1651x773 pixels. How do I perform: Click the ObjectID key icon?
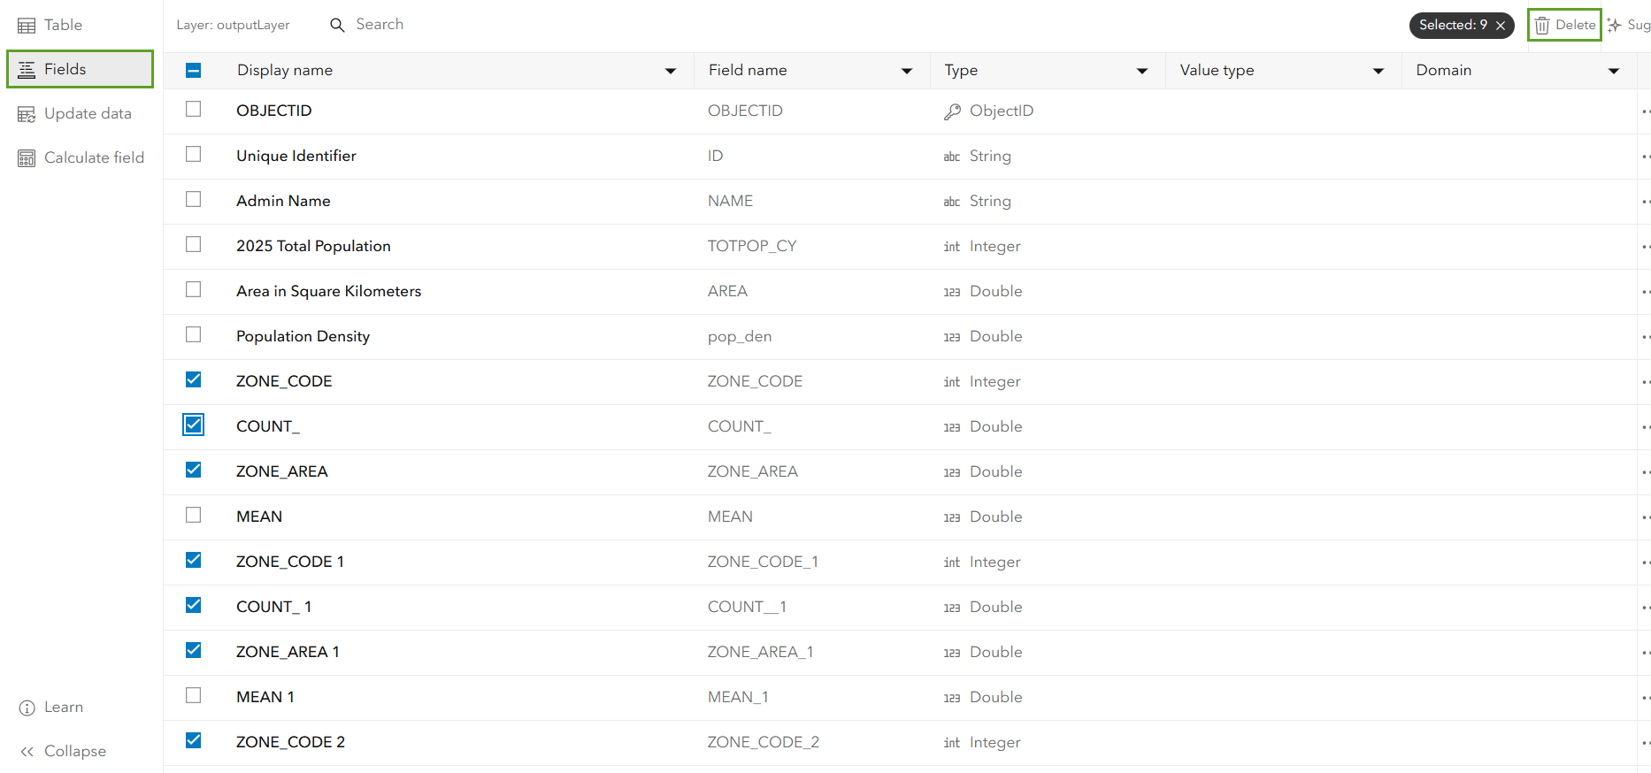[952, 111]
